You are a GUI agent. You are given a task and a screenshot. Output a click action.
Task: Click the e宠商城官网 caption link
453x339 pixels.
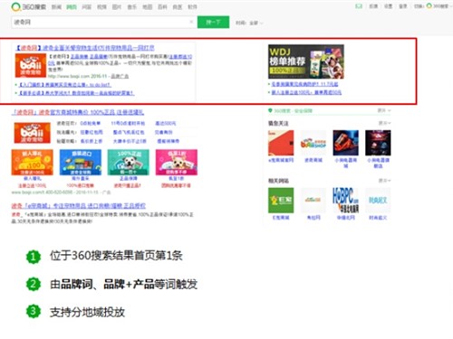coord(281,160)
